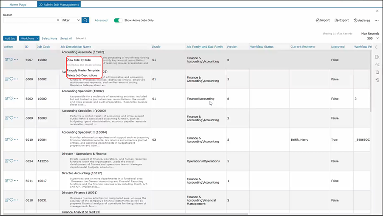Click the Advanced search link

pos(101,20)
